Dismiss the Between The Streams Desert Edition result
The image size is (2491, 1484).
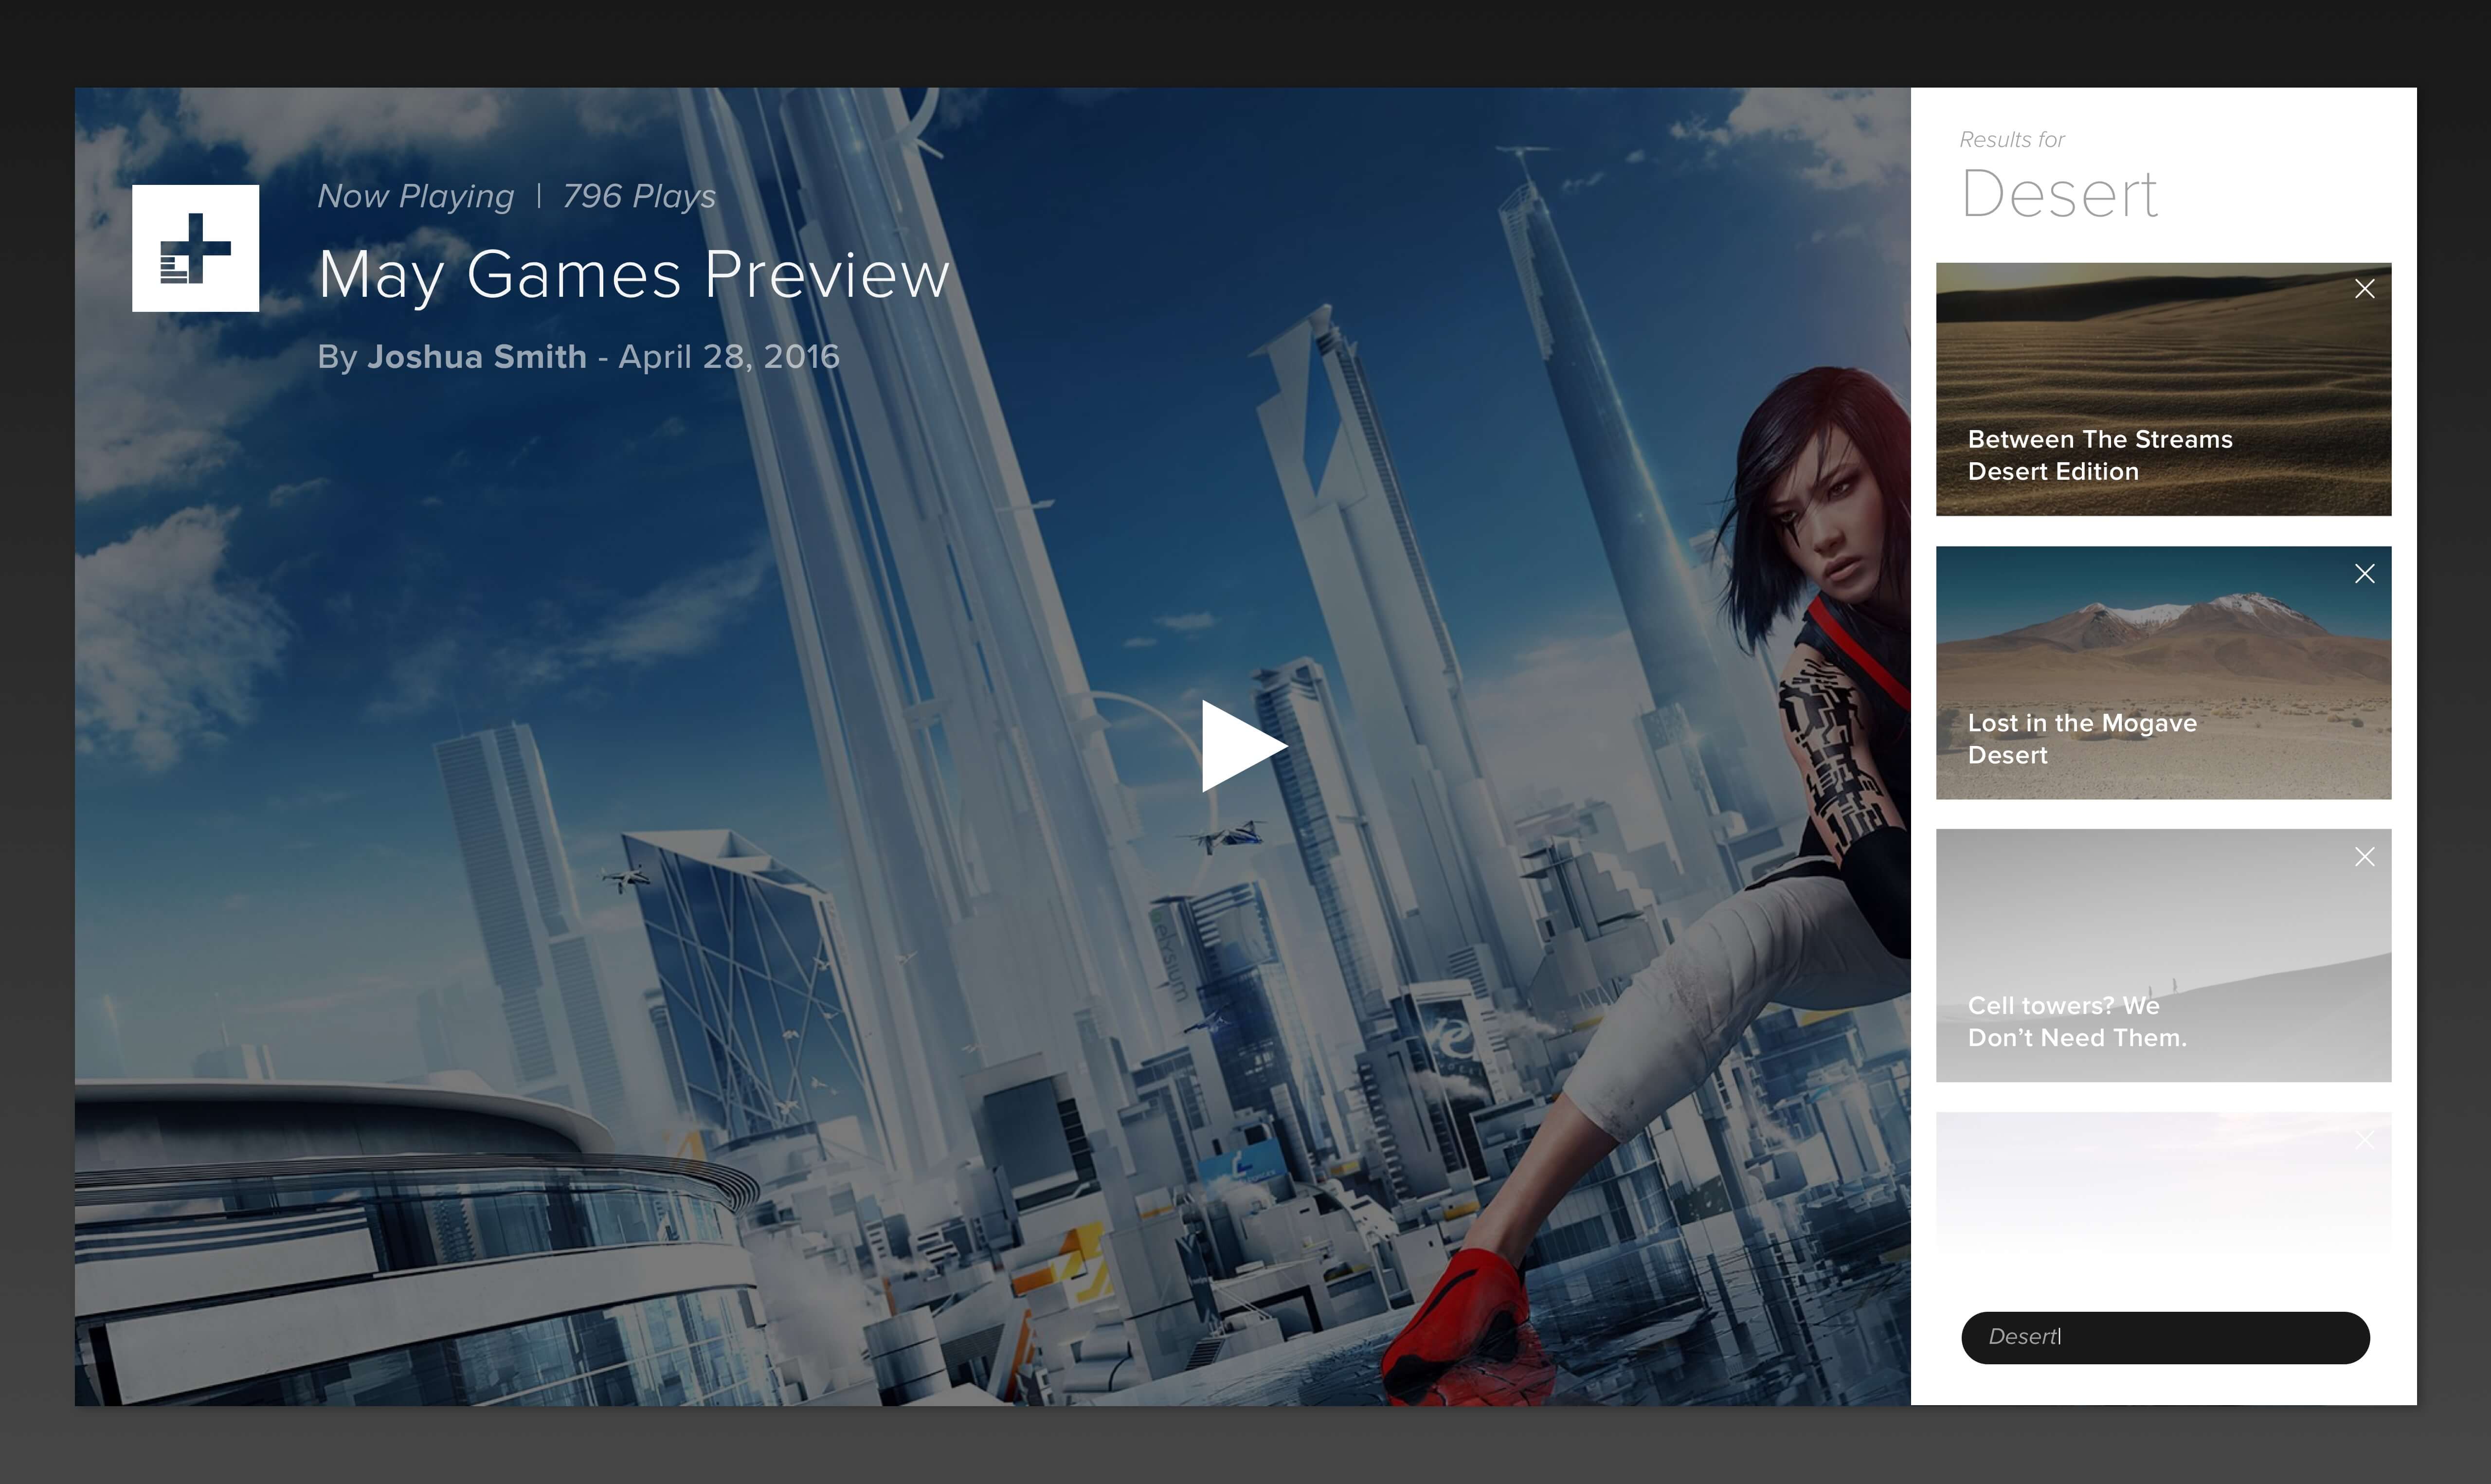click(2364, 289)
